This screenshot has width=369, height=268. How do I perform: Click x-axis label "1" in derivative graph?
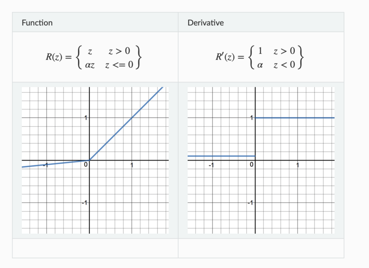pos(298,165)
